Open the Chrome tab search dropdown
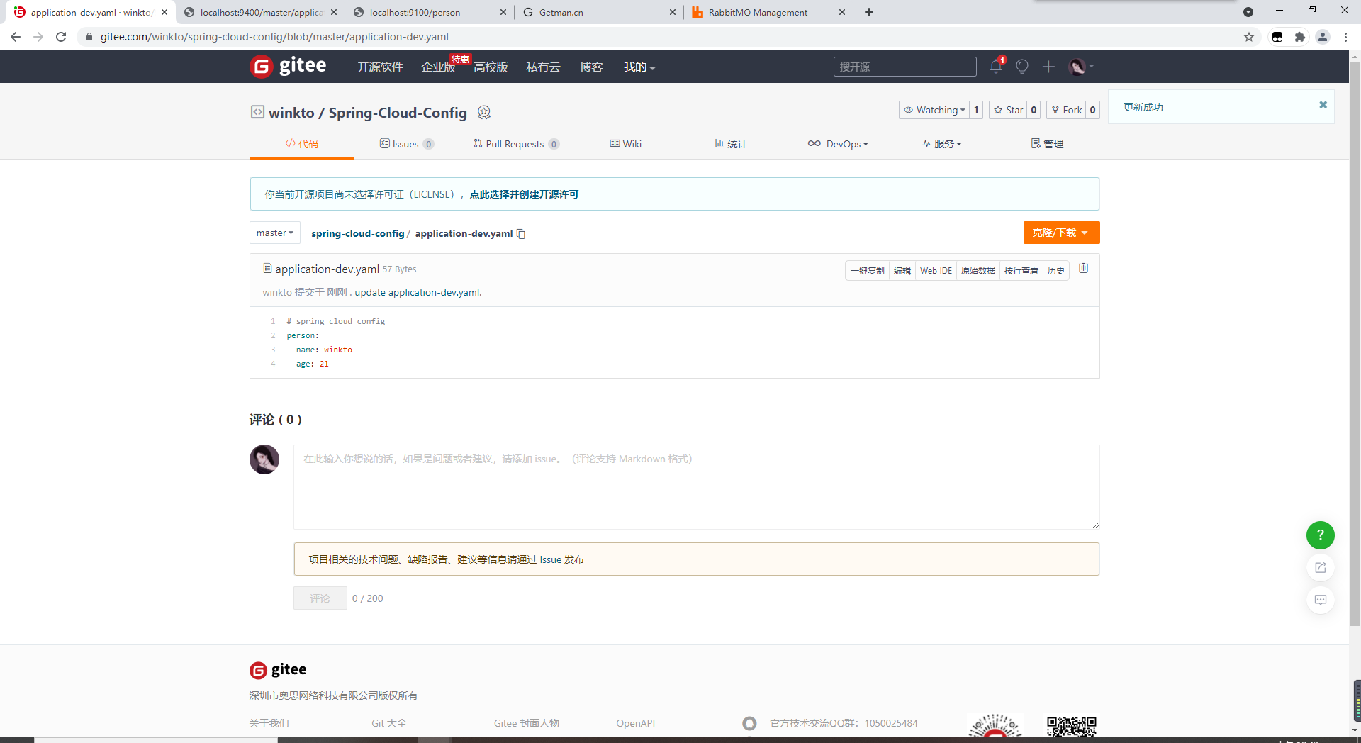Image resolution: width=1361 pixels, height=743 pixels. click(1248, 12)
